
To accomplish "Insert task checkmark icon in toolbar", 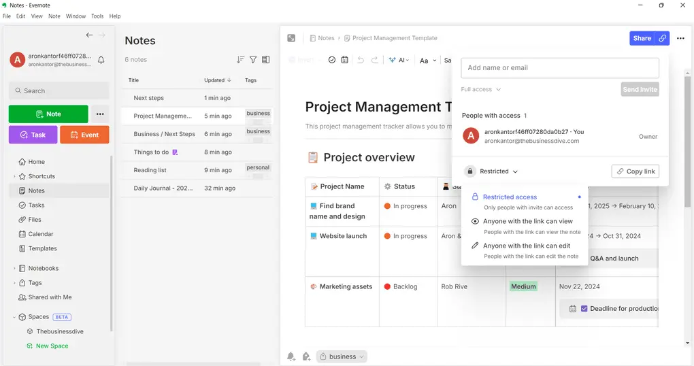I will [332, 60].
